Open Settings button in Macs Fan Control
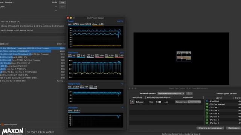 coord(233,128)
